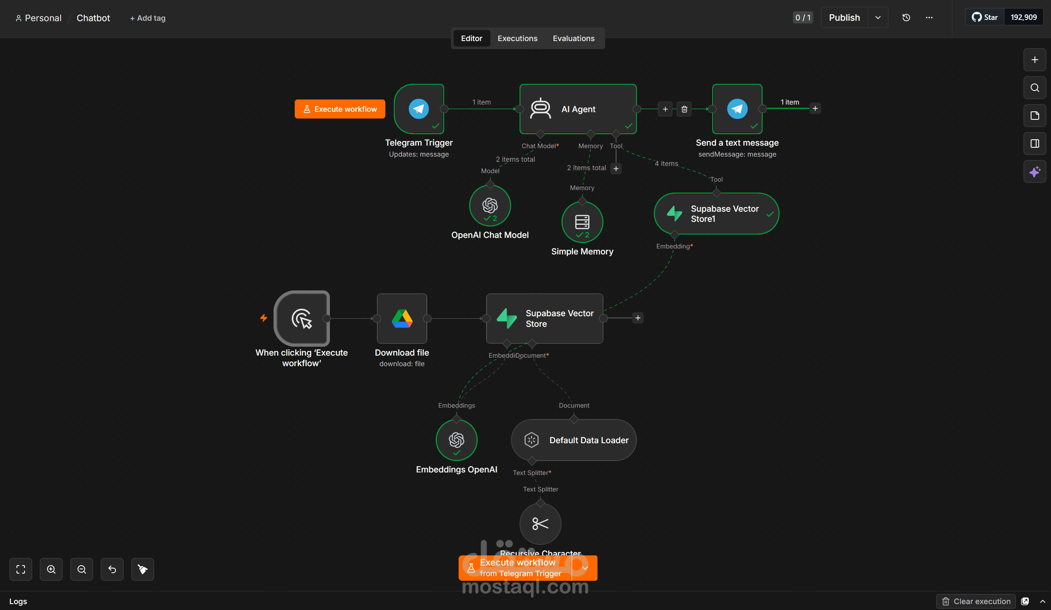Switch to the Editor tab
Screen dimensions: 1051x610
471,39
